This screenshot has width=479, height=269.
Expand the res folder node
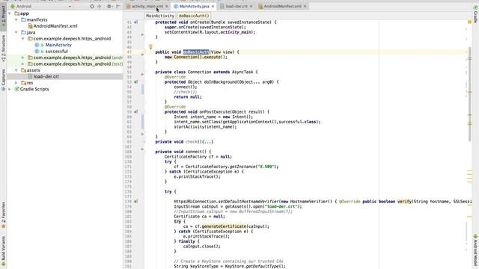[x=16, y=83]
